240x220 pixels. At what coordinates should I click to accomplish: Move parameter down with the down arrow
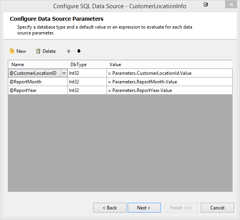pos(79,51)
